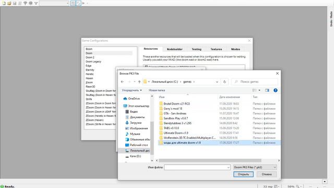The width and height of the screenshot is (334, 188).
Task: Open Объемные объекты in sidebar
Action: [137, 139]
